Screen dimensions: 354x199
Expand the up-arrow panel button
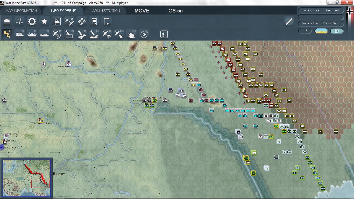(164, 34)
